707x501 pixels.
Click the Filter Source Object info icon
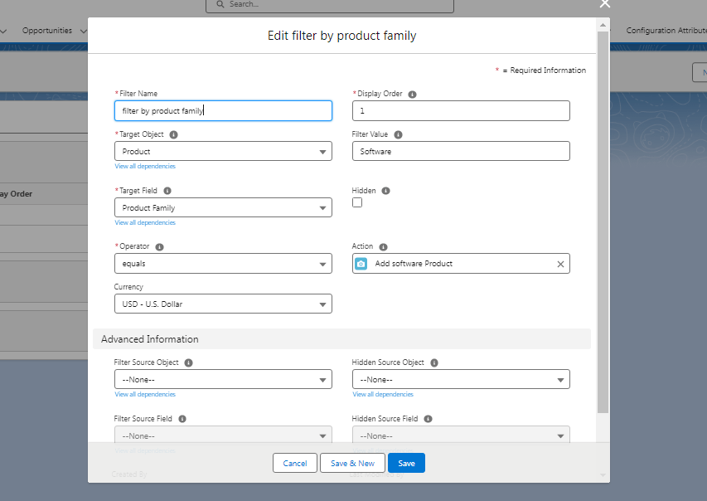[189, 363]
